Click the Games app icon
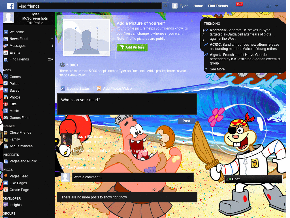Screen dimensions: 290x218 coord(6,77)
